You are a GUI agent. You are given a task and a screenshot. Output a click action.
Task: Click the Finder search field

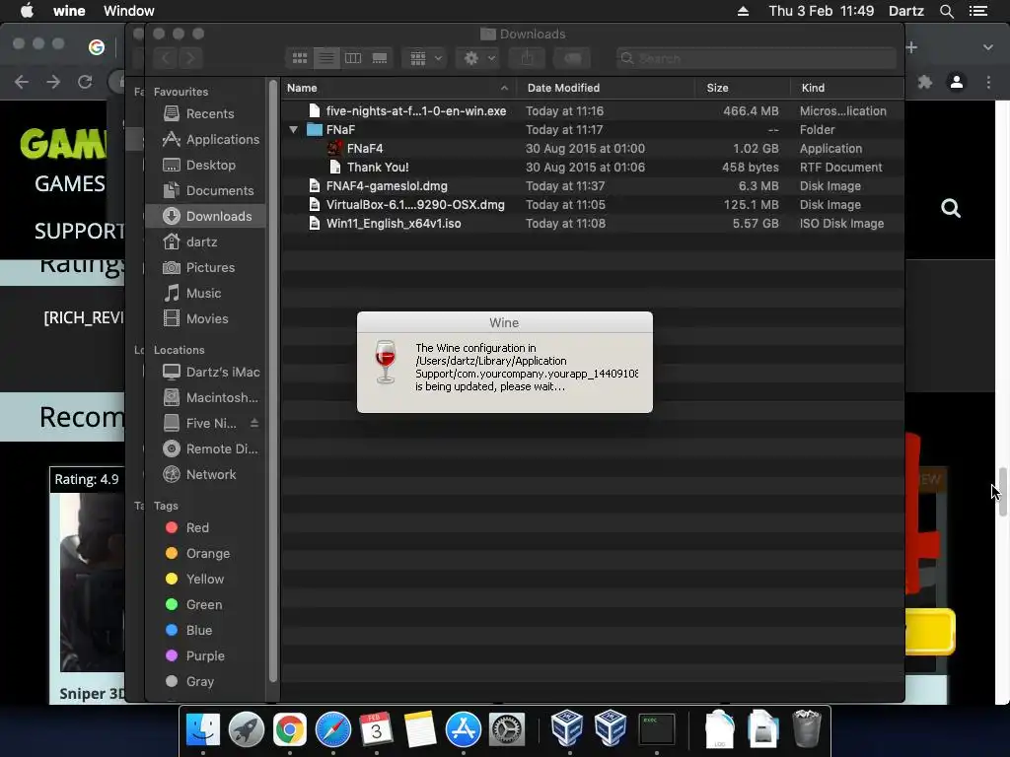(756, 58)
